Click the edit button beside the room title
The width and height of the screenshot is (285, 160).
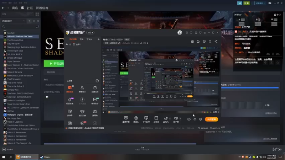[127, 39]
